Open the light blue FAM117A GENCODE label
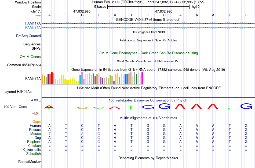This screenshot has height=168, width=255. tap(33, 28)
